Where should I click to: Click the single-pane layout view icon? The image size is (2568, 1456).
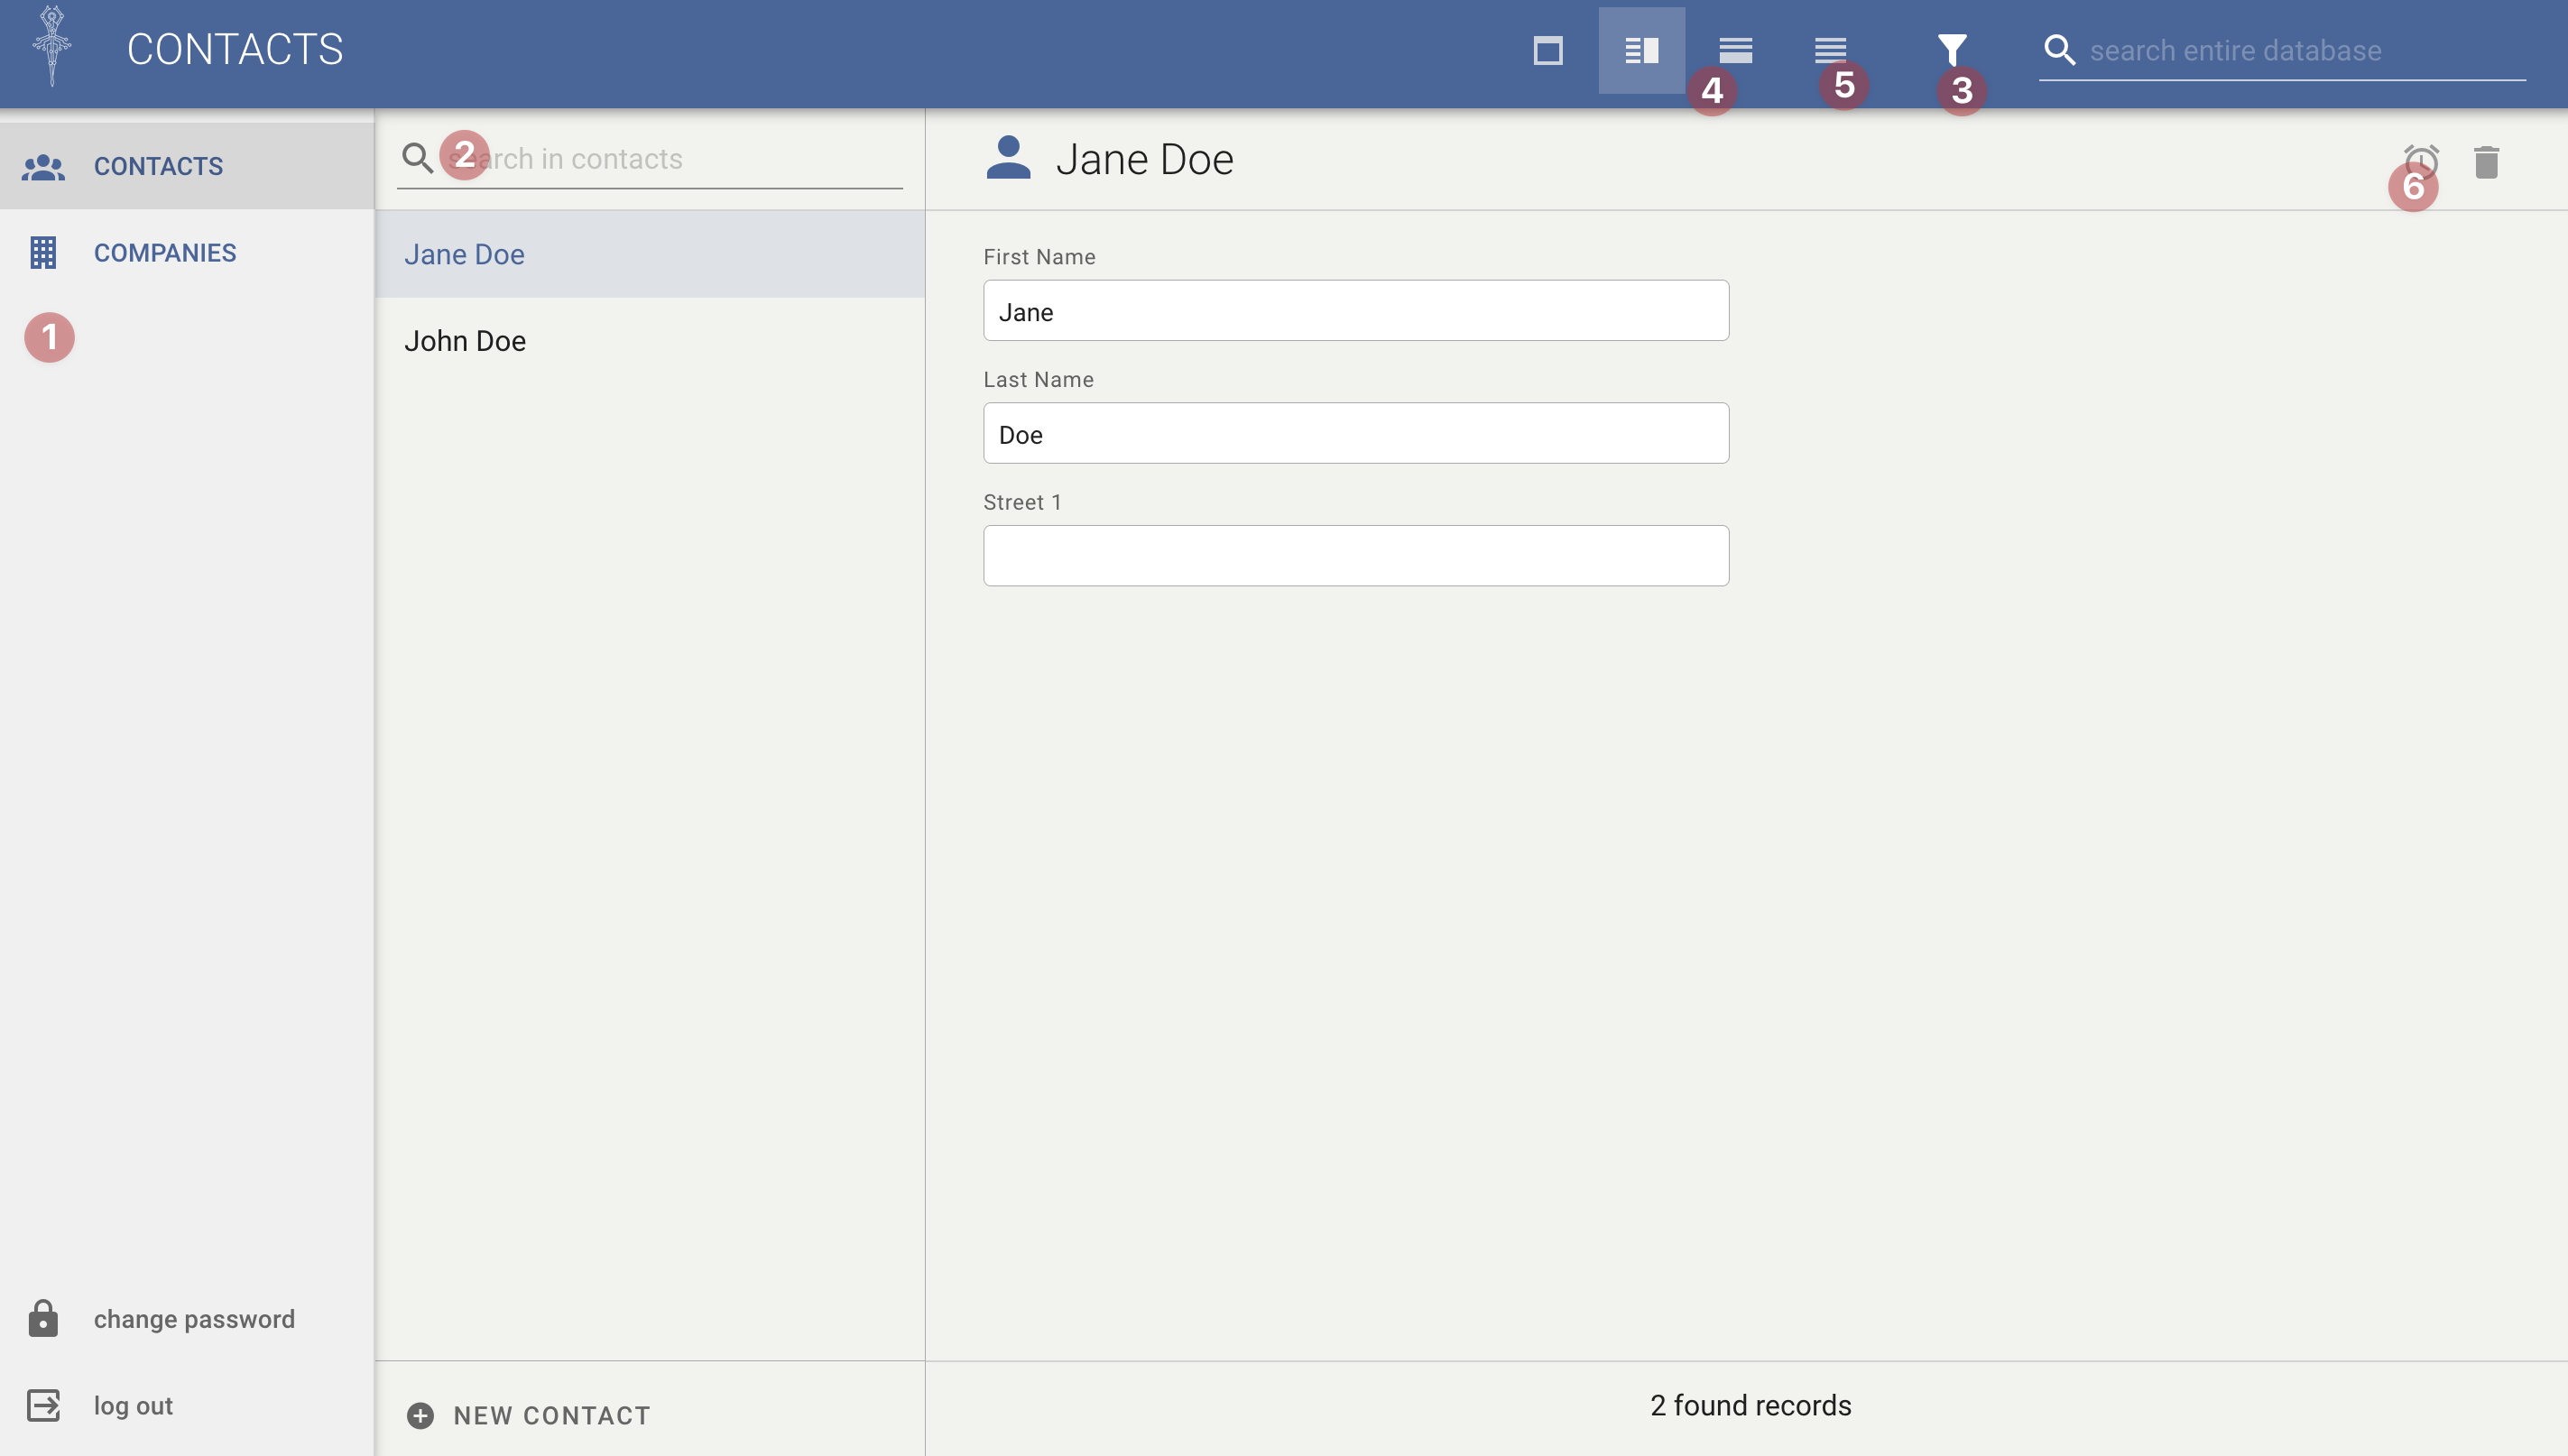[1547, 50]
